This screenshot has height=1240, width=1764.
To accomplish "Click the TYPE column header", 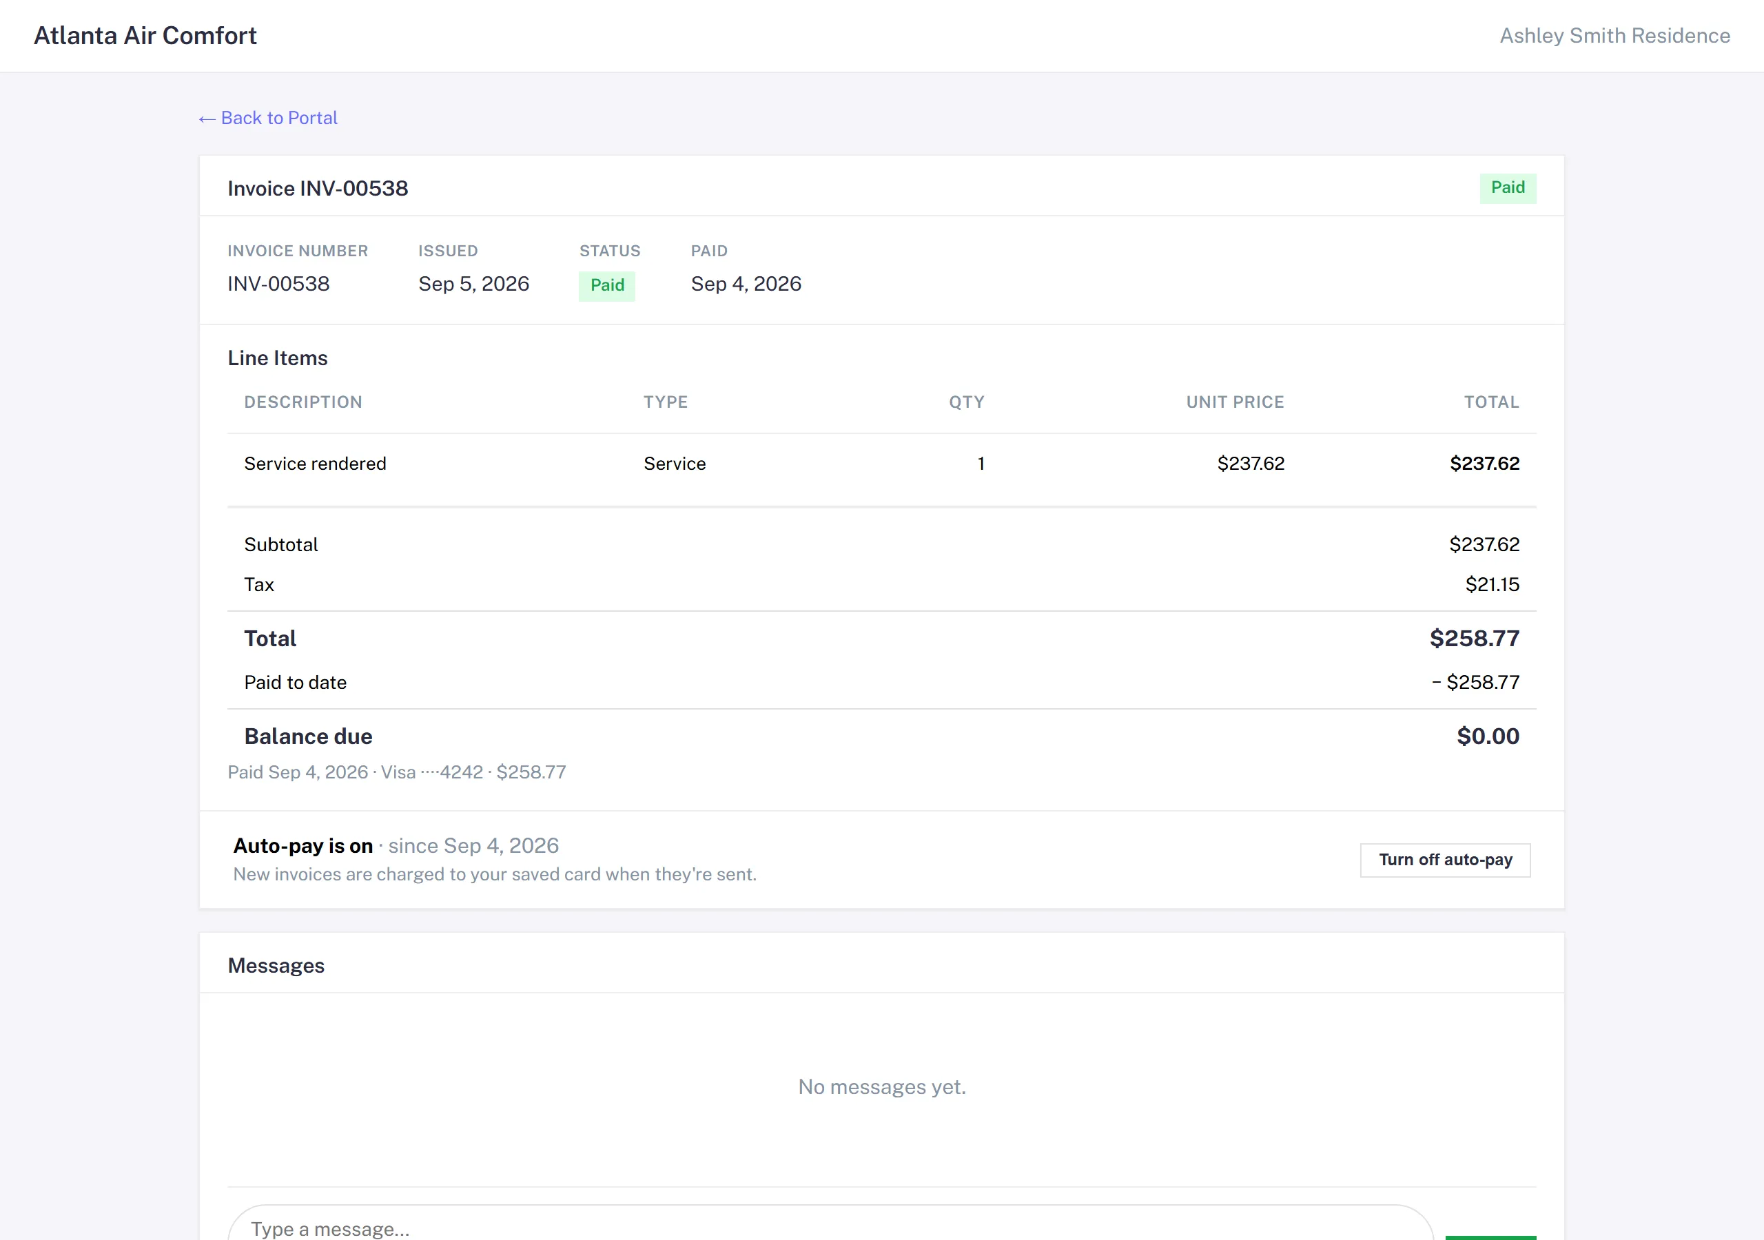I will [x=666, y=402].
